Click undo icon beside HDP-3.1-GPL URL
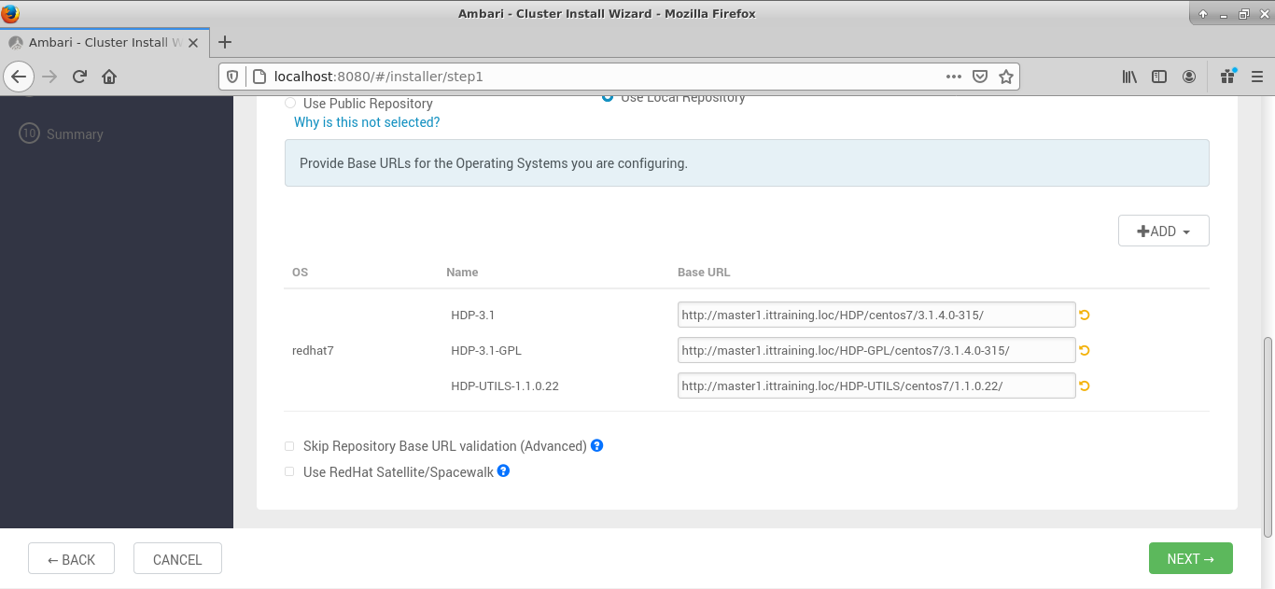This screenshot has width=1275, height=589. [x=1084, y=351]
